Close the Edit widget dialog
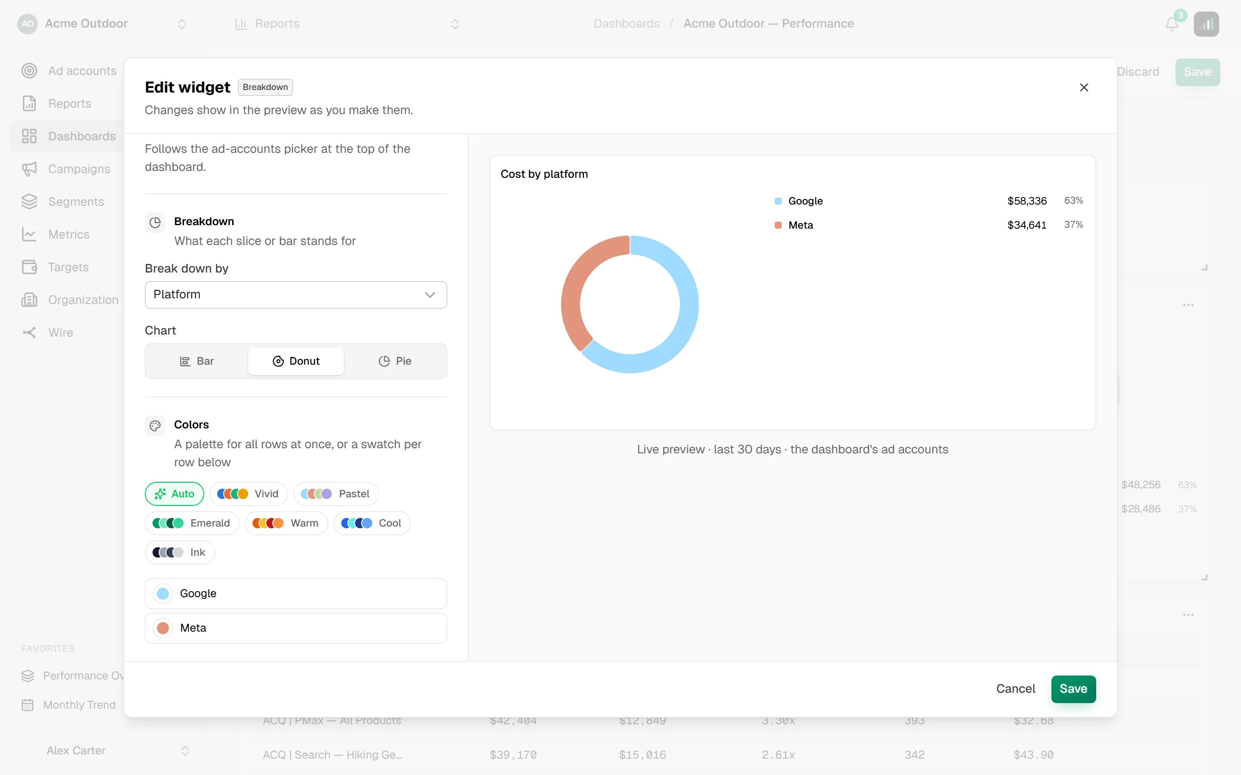The image size is (1241, 775). [x=1084, y=88]
